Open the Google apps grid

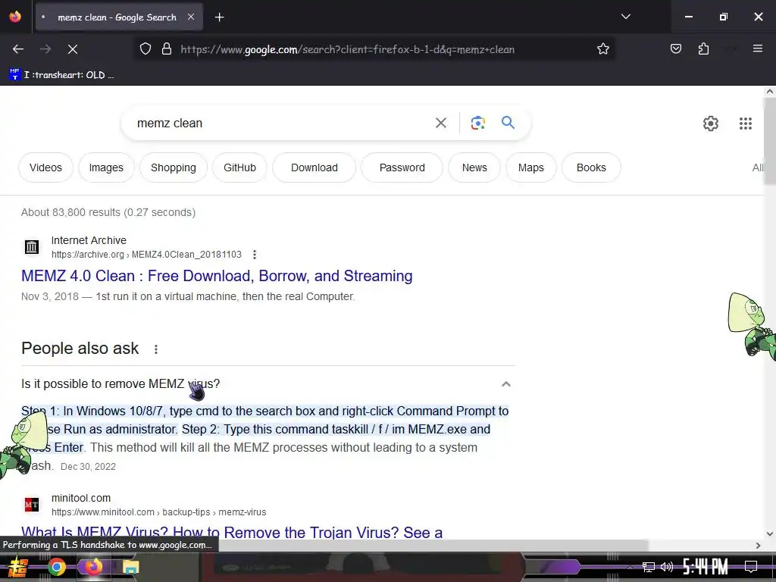[x=746, y=124]
